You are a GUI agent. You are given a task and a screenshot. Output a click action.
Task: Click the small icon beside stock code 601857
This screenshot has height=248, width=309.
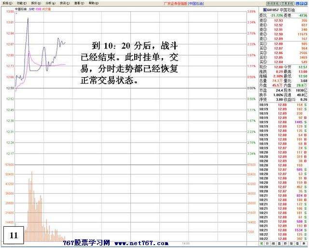click(265, 9)
